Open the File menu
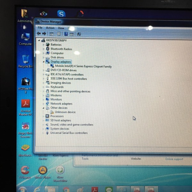The image size is (192, 192). [40, 28]
